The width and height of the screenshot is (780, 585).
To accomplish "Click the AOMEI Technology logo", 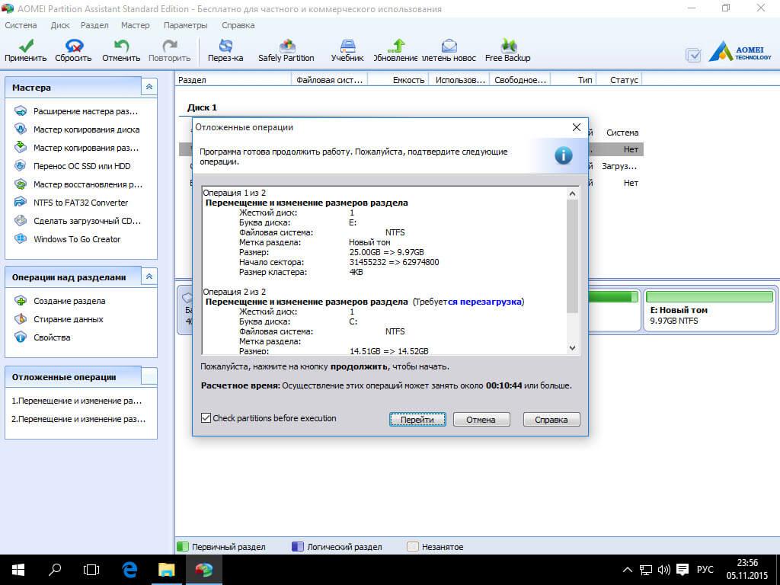I will pyautogui.click(x=740, y=52).
